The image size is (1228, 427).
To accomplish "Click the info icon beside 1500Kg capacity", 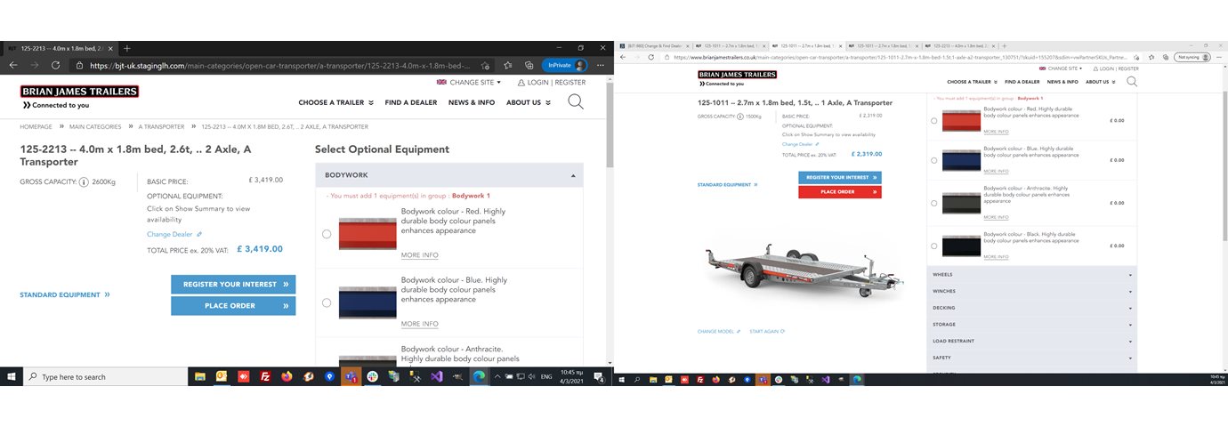I will coord(739,117).
